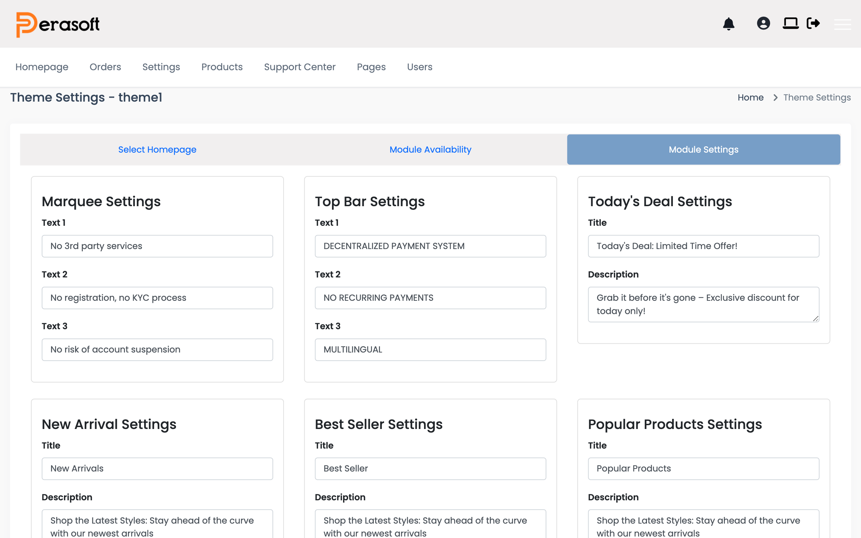Click the 'Today's Deal Settings' heading
861x538 pixels.
660,202
